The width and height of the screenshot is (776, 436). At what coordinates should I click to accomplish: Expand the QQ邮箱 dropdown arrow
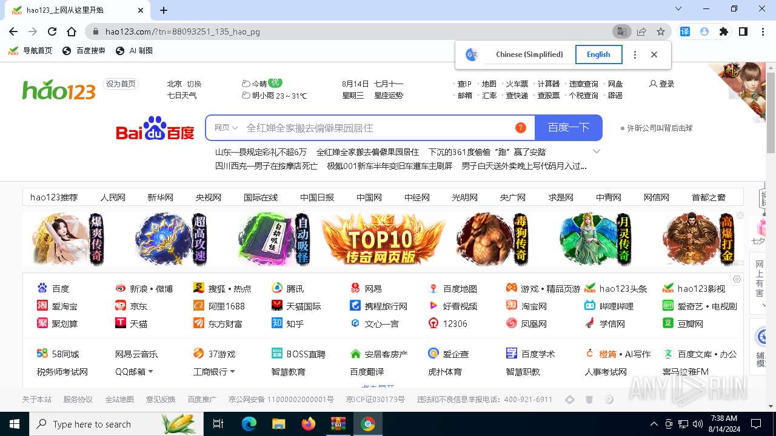click(x=150, y=371)
